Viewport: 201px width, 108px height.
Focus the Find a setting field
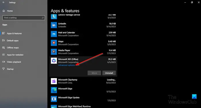coord(24,18)
